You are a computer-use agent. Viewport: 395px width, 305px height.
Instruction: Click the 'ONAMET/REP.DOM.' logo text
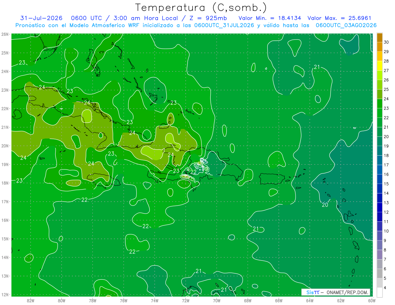coord(348,292)
